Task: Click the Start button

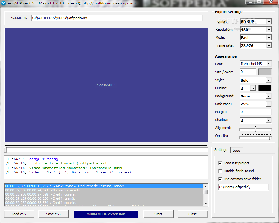Action: pos(158,214)
